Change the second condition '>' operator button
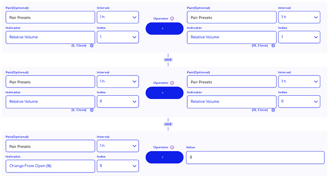 164,93
